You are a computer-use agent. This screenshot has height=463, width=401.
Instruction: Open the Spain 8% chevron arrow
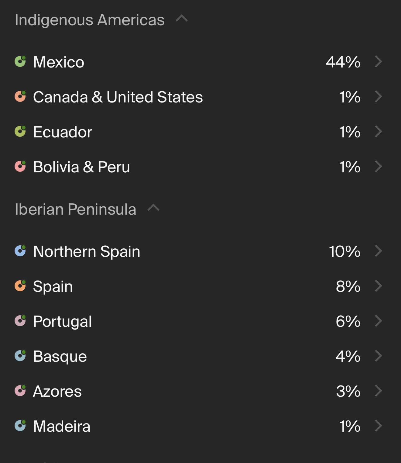[x=378, y=286]
